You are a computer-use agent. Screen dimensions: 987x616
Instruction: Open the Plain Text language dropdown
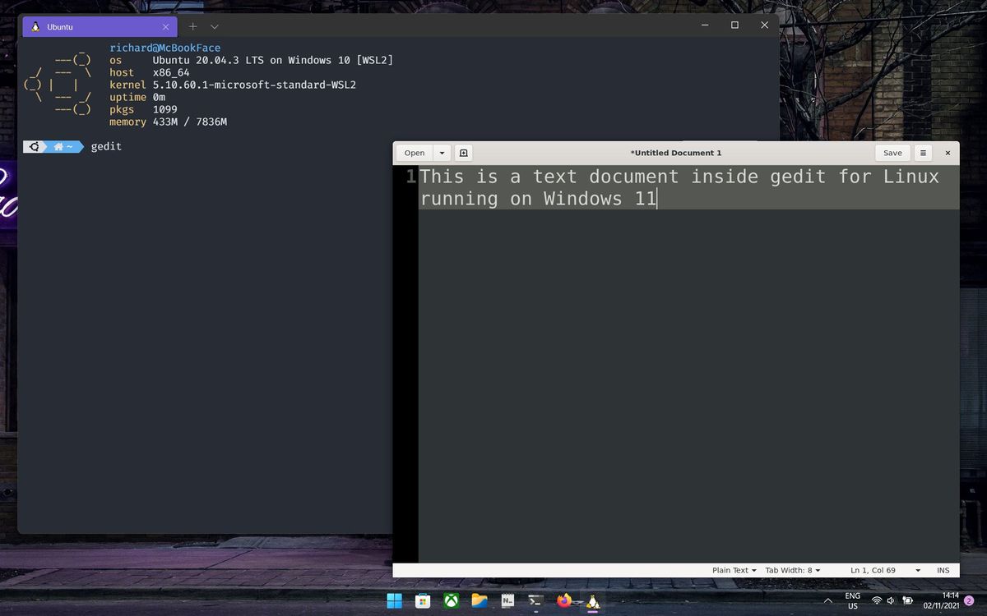(733, 569)
